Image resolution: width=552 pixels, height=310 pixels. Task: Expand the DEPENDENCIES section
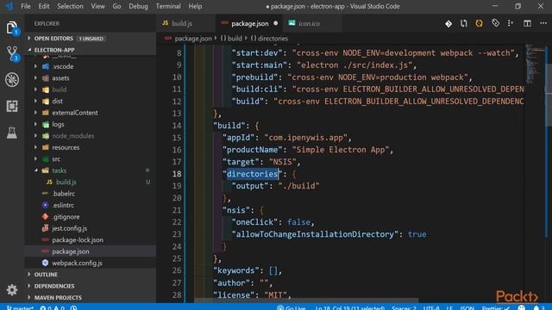tap(29, 286)
